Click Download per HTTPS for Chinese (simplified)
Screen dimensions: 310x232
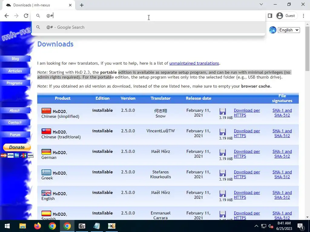[x=247, y=113]
